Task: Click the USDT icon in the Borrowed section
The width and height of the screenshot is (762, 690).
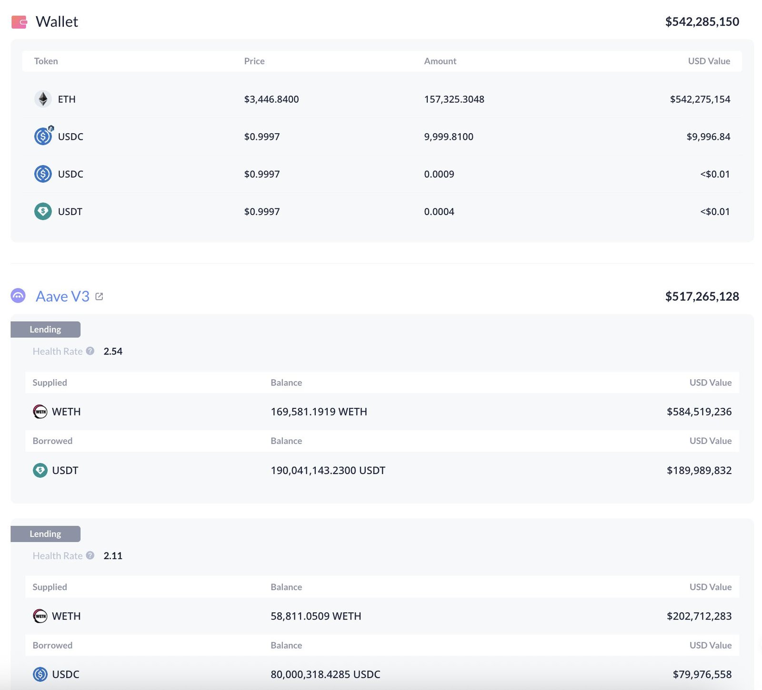Action: [x=40, y=470]
